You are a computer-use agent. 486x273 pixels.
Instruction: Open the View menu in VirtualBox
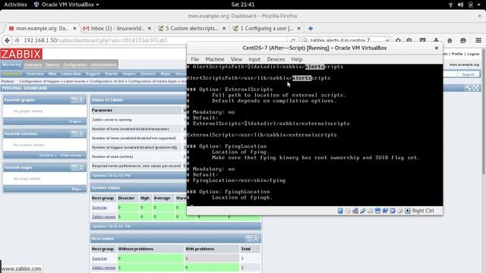[236, 59]
